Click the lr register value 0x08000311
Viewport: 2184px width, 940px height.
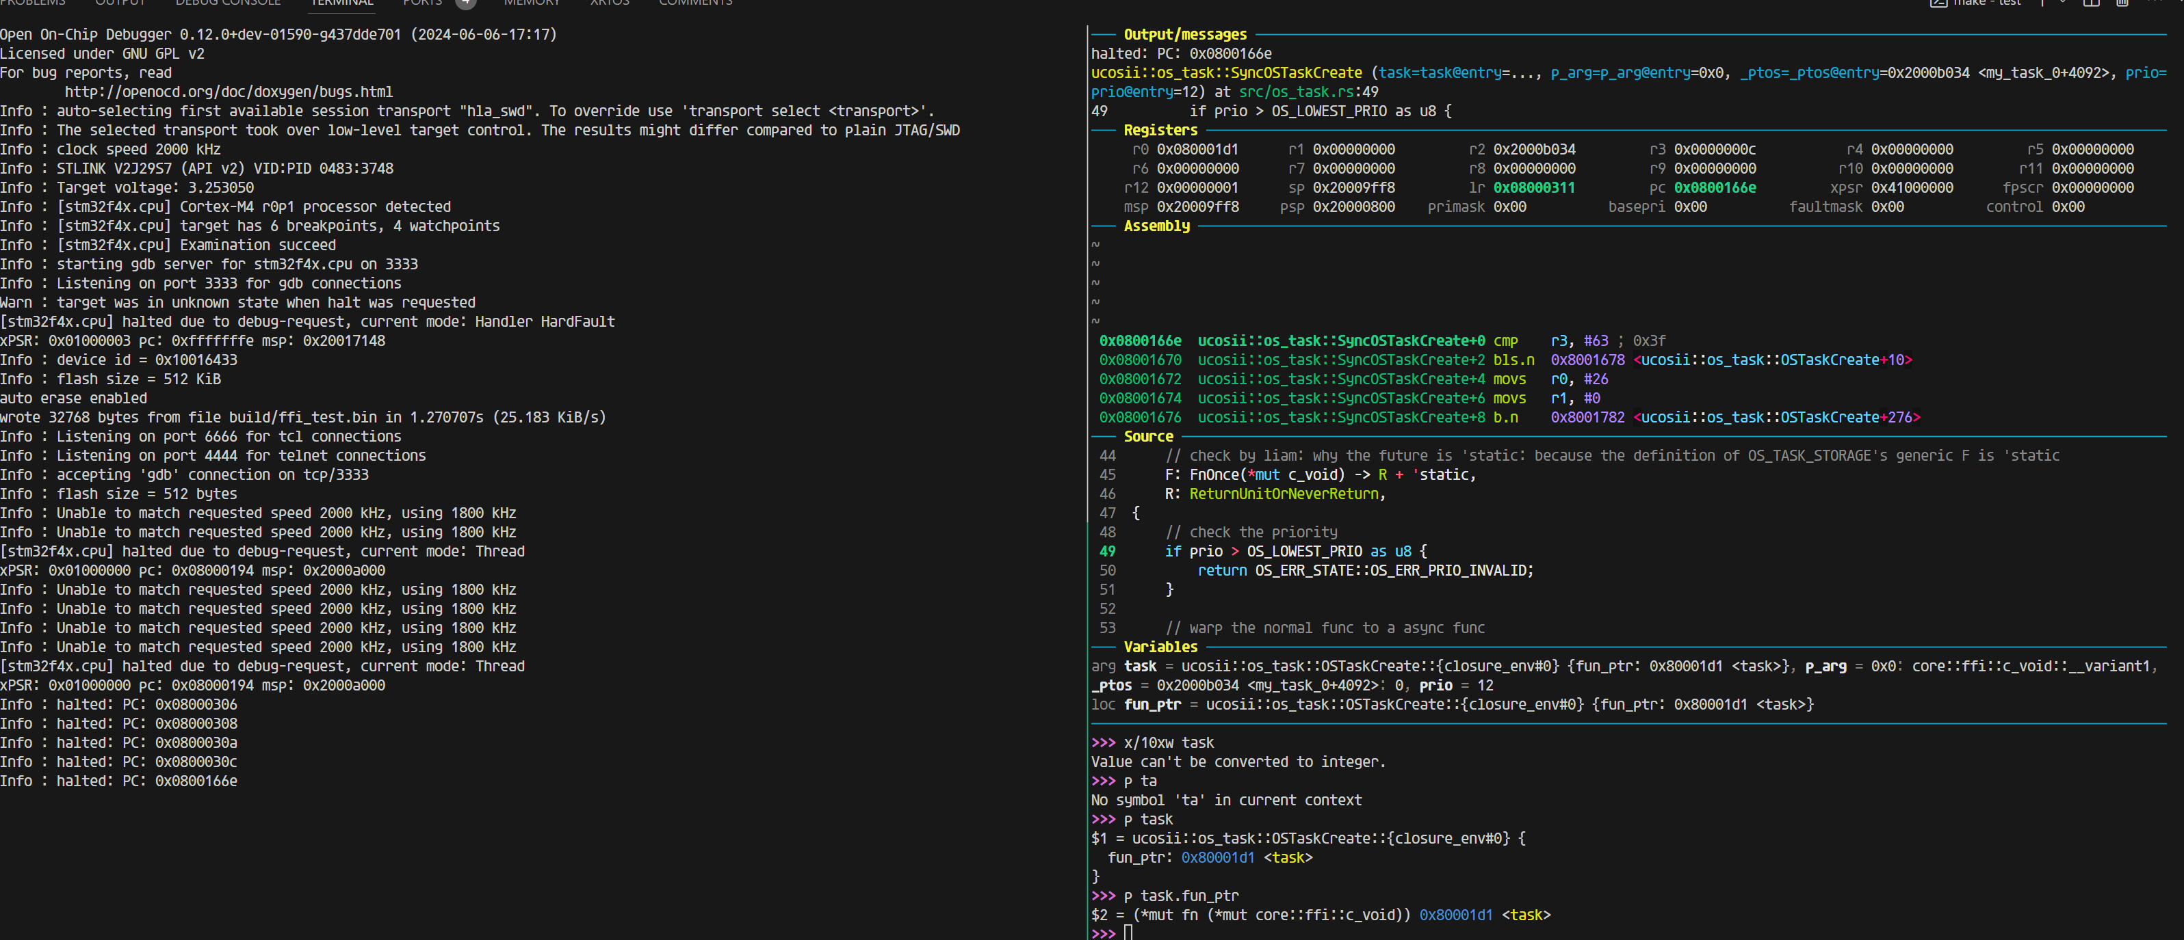coord(1534,188)
